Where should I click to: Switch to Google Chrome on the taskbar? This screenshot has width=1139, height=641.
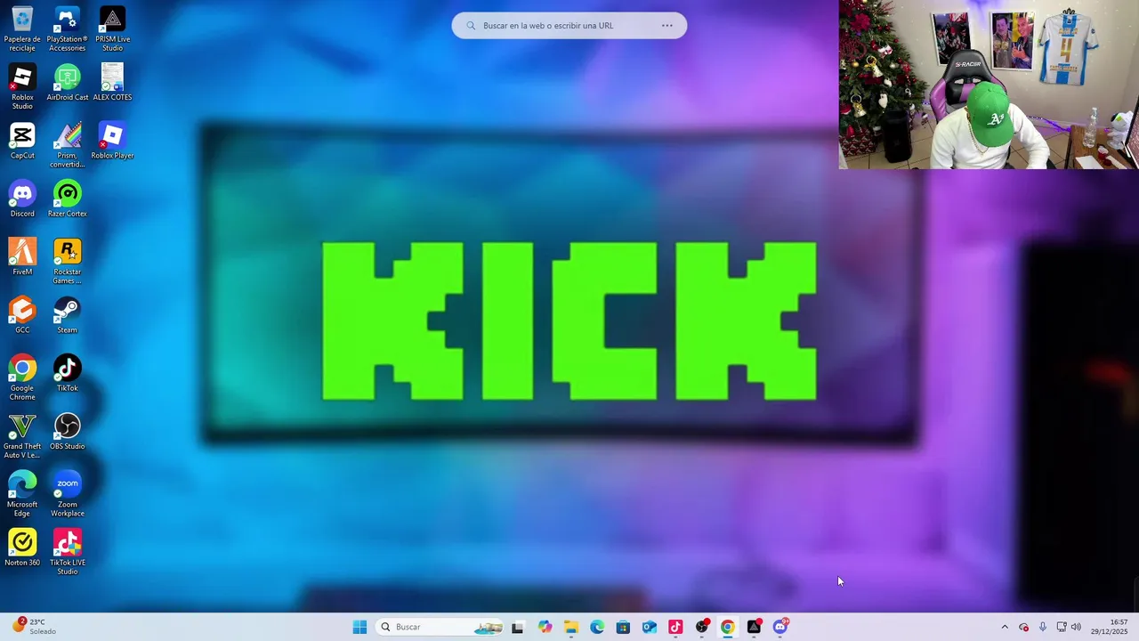coord(728,627)
